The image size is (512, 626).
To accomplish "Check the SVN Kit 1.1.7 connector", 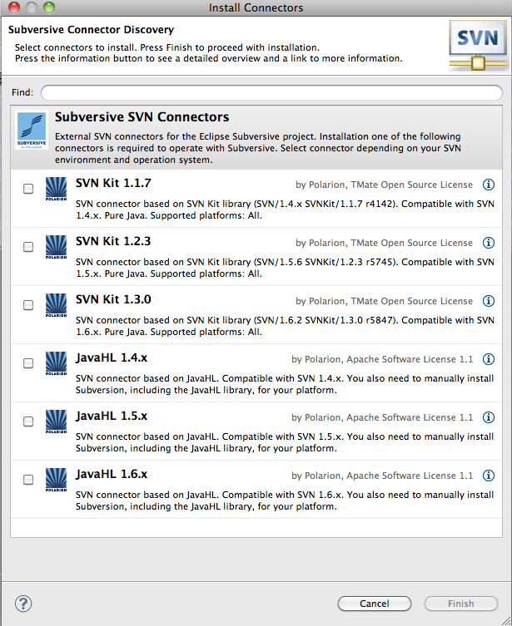I will coord(28,189).
